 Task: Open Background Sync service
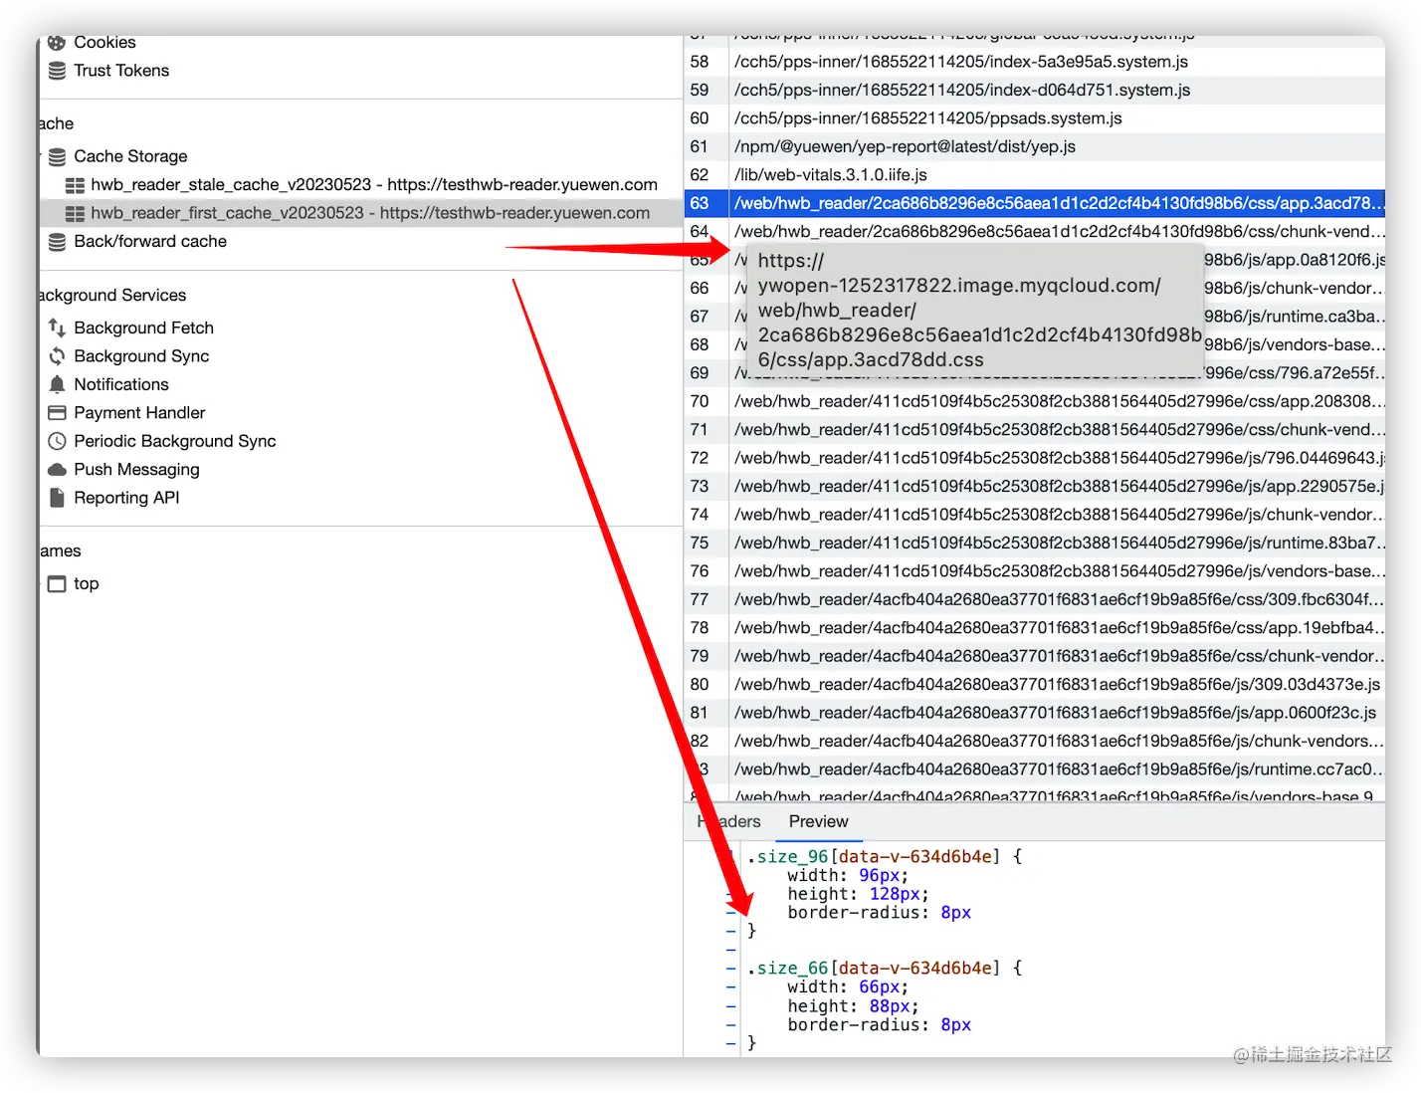(x=141, y=355)
